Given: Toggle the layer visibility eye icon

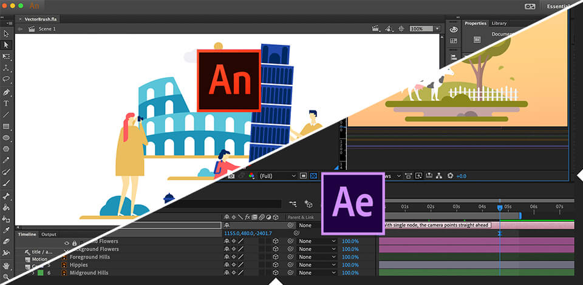Looking at the screenshot, I should [67, 243].
